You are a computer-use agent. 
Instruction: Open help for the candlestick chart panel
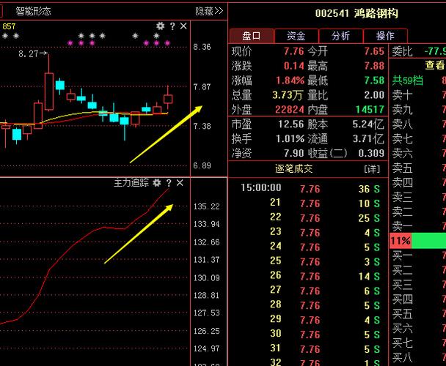point(172,26)
